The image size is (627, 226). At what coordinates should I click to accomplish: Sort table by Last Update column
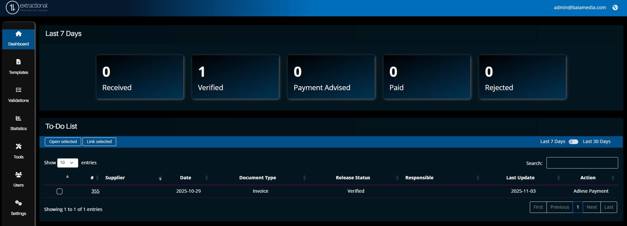(x=520, y=178)
